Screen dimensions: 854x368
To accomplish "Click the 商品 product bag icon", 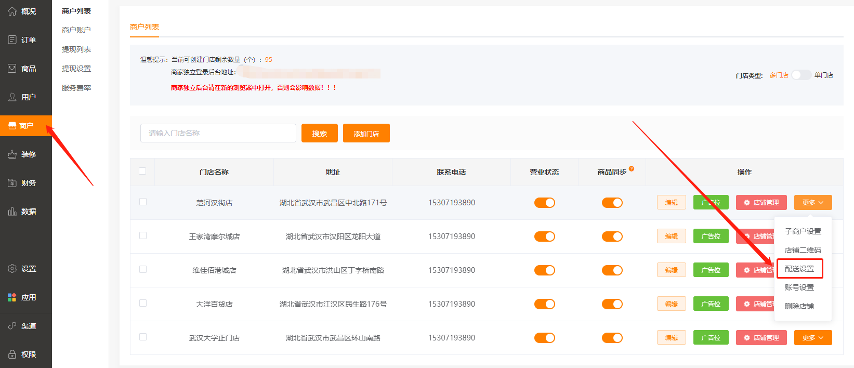I will pyautogui.click(x=12, y=69).
